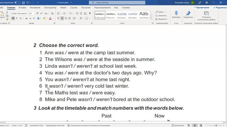Switch to the Рецензирование tab
Image resolution: width=227 pixels, height=127 pixels.
pyautogui.click(x=103, y=8)
